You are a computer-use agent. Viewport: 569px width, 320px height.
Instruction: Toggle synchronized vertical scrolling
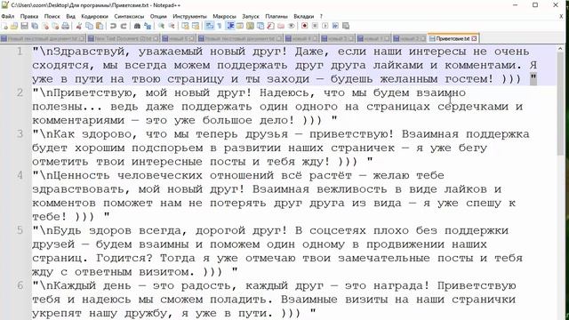tap(186, 26)
